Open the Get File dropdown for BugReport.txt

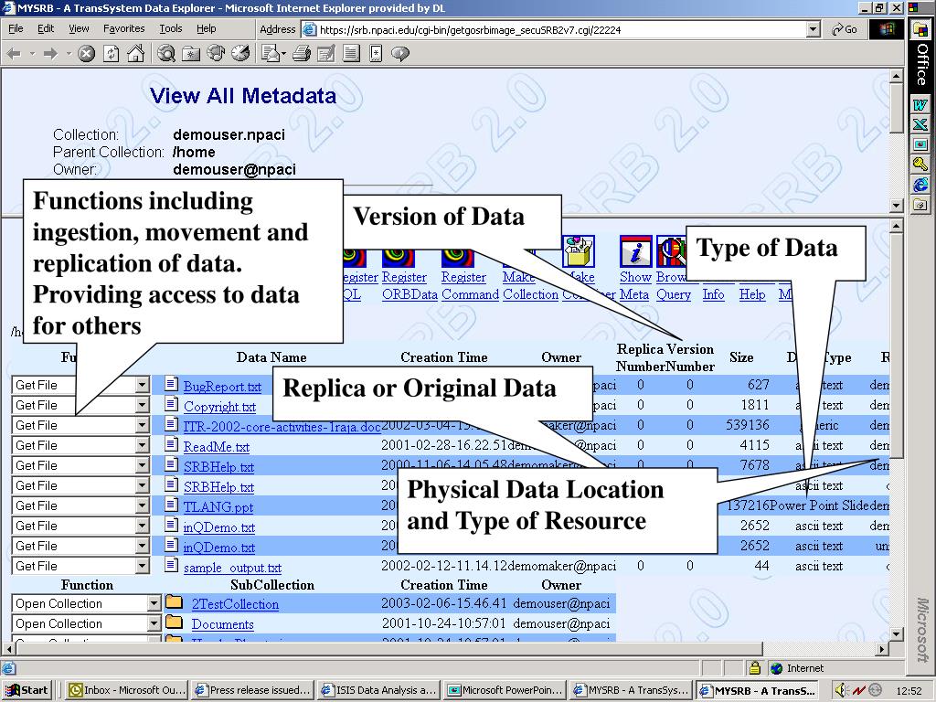click(142, 385)
